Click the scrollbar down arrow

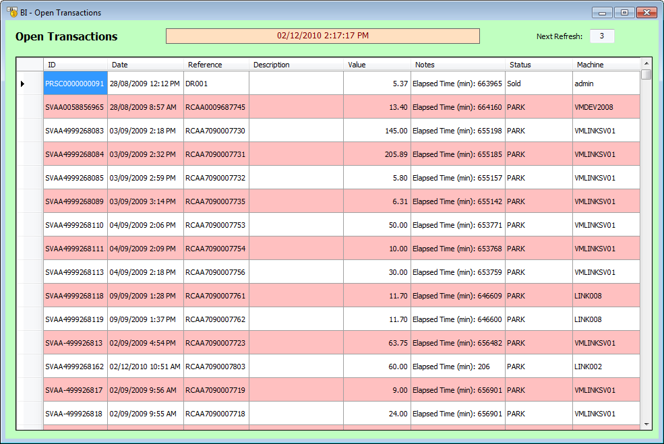coord(646,424)
